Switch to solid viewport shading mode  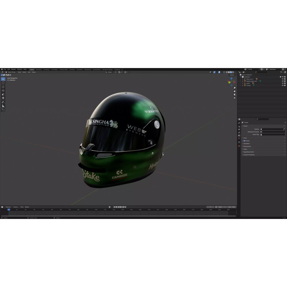click(x=229, y=72)
